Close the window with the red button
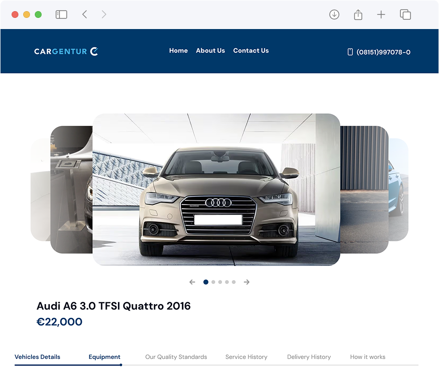 coord(15,15)
